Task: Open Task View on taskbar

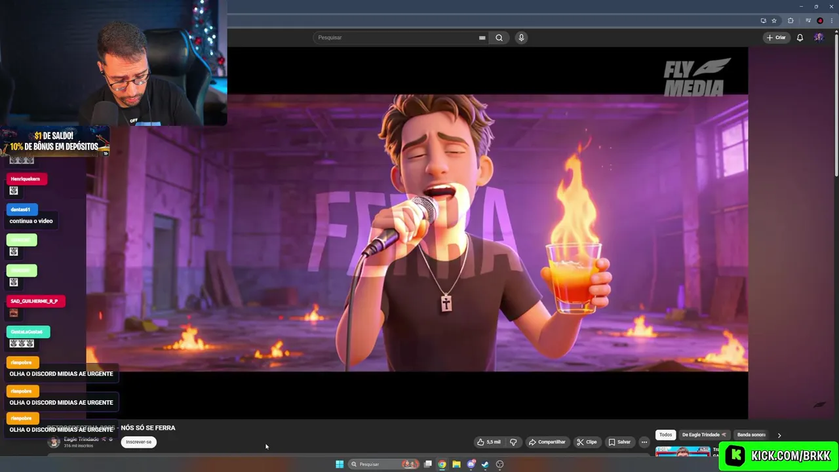Action: pos(428,464)
